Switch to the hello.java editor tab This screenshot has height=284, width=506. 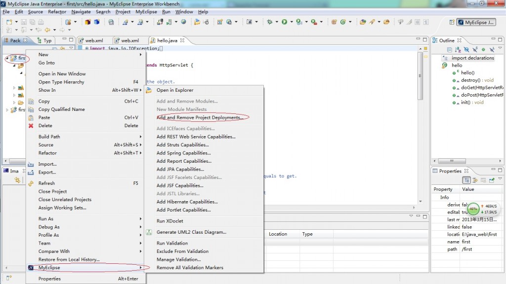[x=167, y=40]
